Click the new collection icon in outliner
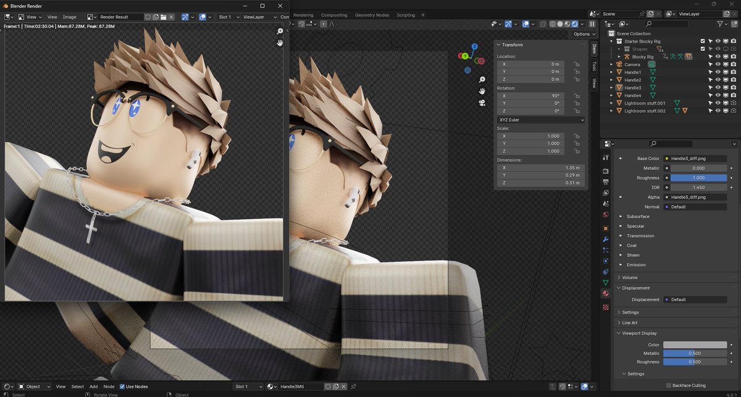The height and width of the screenshot is (397, 741). click(734, 23)
